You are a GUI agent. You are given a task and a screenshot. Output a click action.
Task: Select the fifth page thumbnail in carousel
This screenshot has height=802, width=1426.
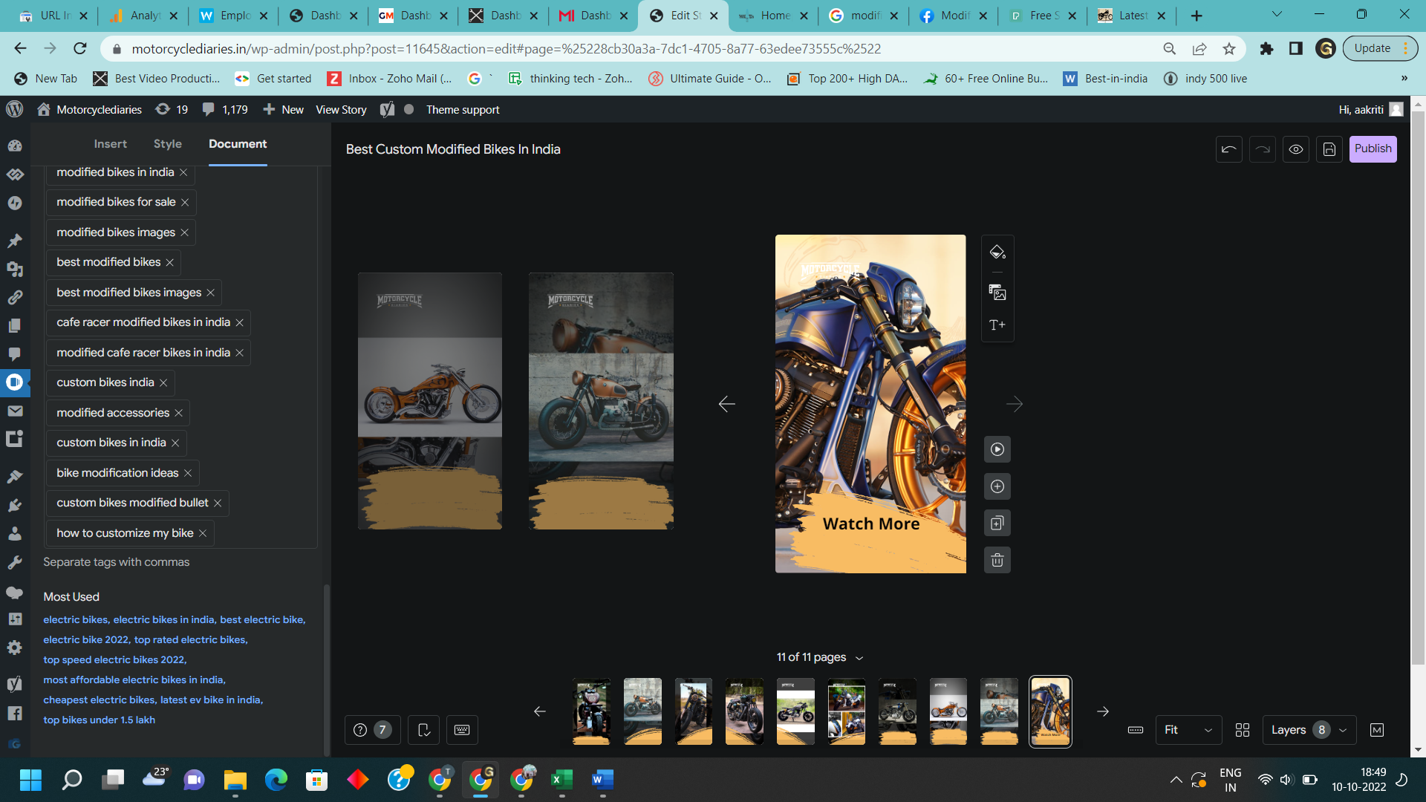click(x=795, y=711)
